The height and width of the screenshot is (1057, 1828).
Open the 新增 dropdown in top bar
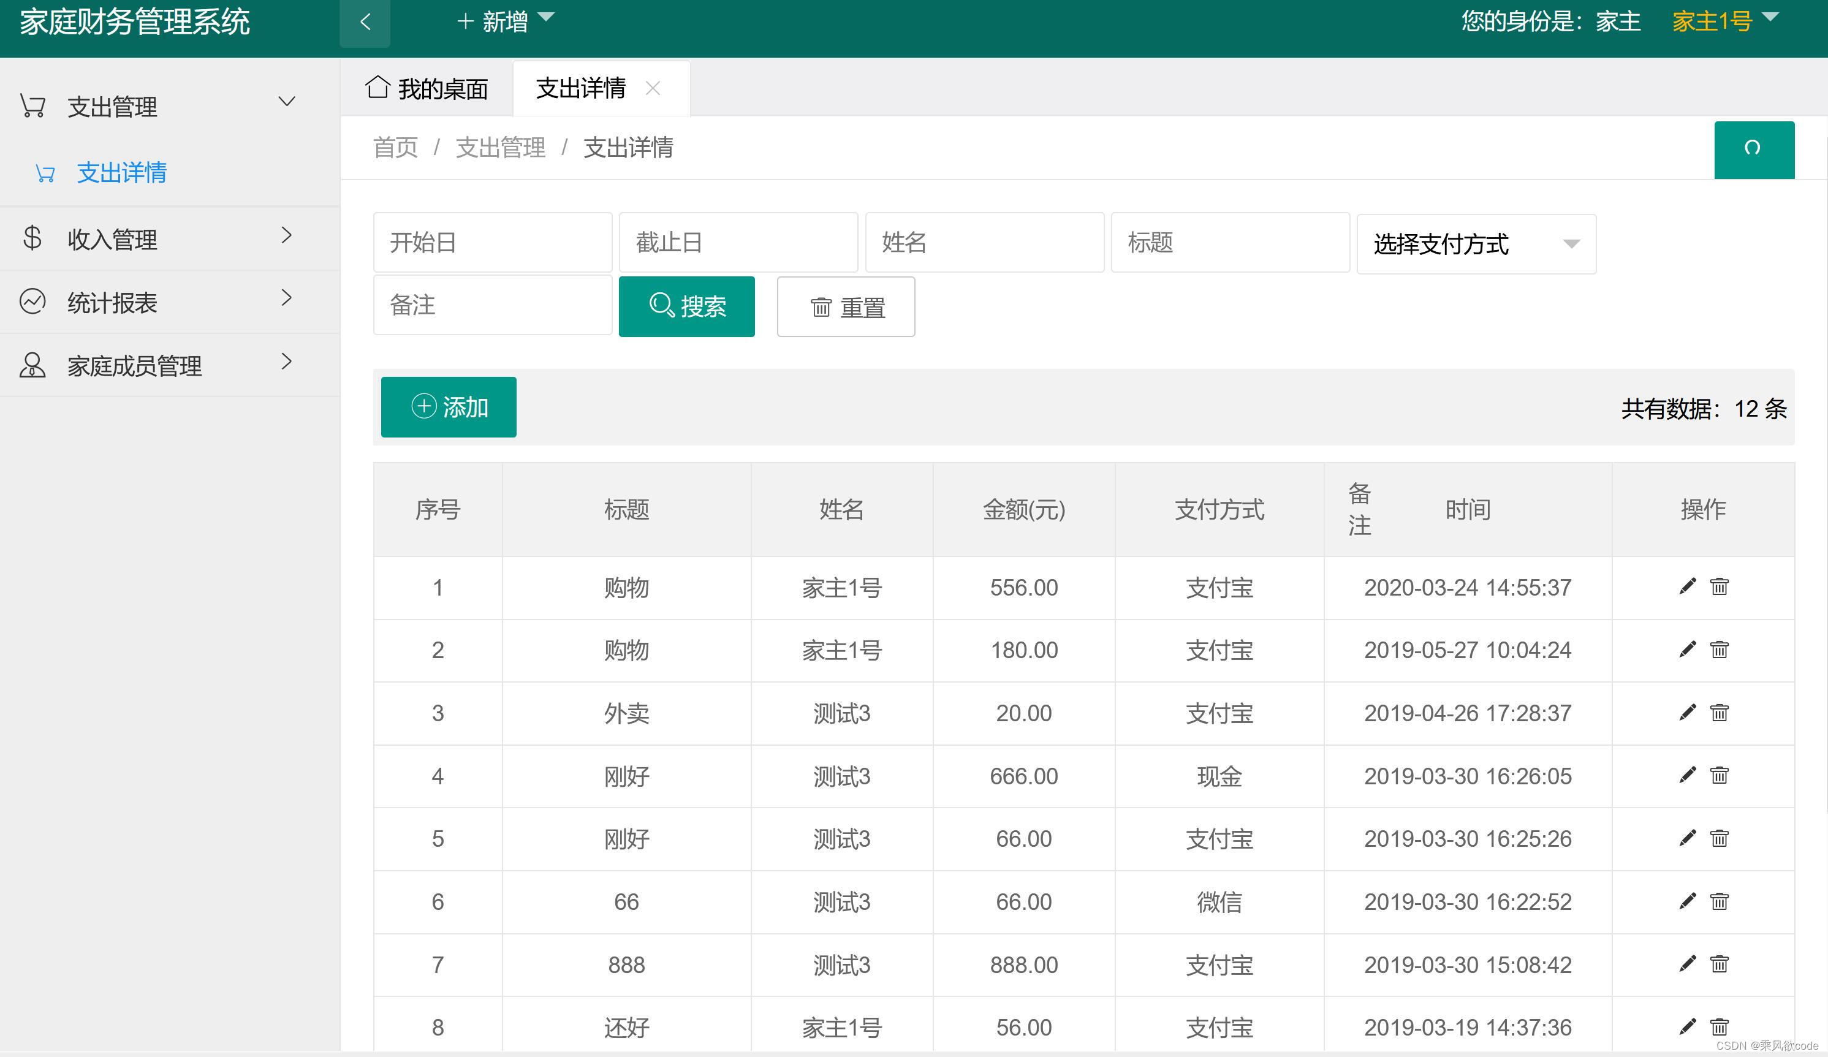(506, 22)
